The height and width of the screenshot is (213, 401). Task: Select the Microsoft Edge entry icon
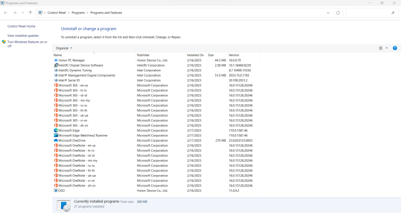point(56,130)
